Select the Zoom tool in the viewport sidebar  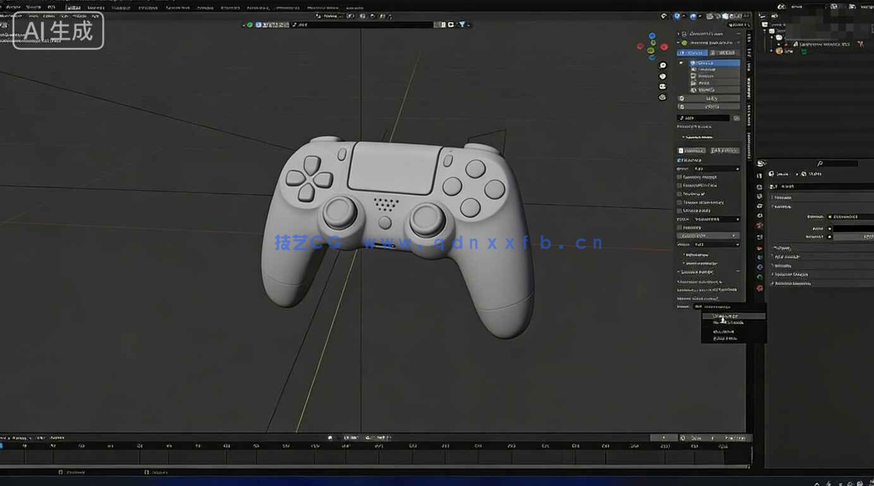click(x=662, y=64)
